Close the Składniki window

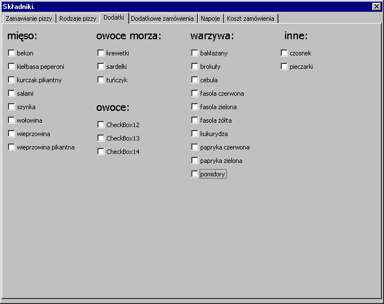point(376,6)
